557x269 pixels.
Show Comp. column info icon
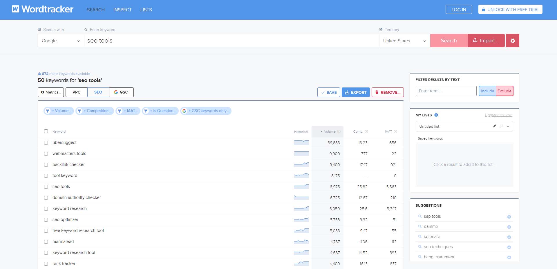click(x=366, y=131)
